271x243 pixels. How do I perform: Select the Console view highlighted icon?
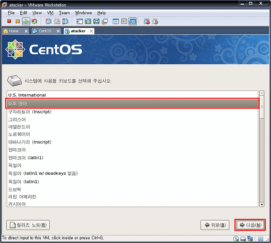pyautogui.click(x=133, y=21)
